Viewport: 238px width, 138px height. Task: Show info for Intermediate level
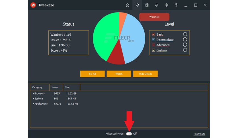tap(185, 40)
